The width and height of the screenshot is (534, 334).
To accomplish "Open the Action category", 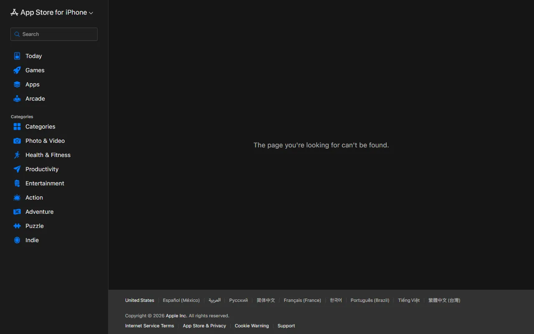I will coord(34,197).
